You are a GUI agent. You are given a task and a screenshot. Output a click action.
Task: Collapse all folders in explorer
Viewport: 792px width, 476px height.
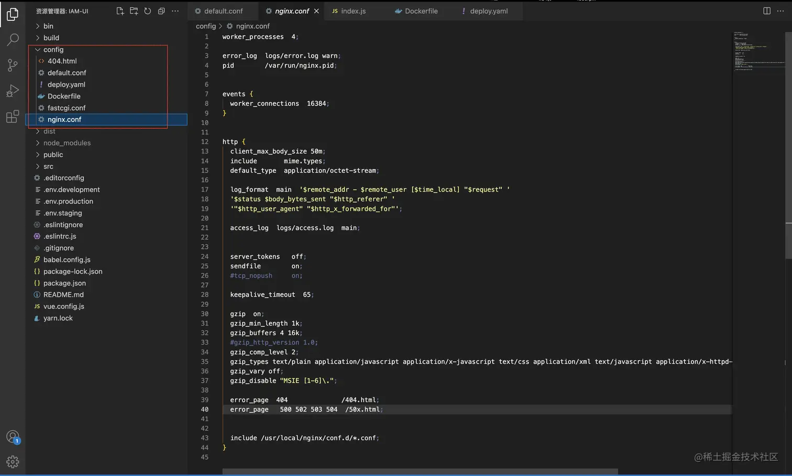pyautogui.click(x=161, y=11)
